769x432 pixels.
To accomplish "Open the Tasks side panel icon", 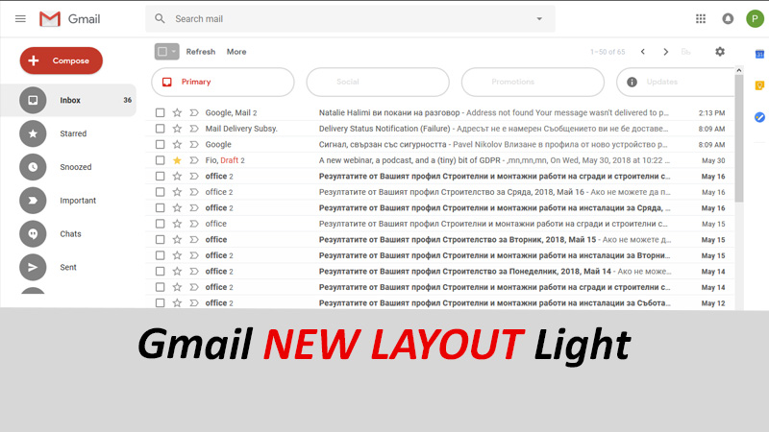I will tap(759, 117).
